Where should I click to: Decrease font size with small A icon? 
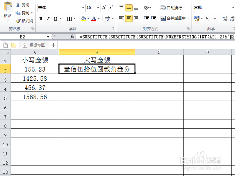tap(111, 8)
